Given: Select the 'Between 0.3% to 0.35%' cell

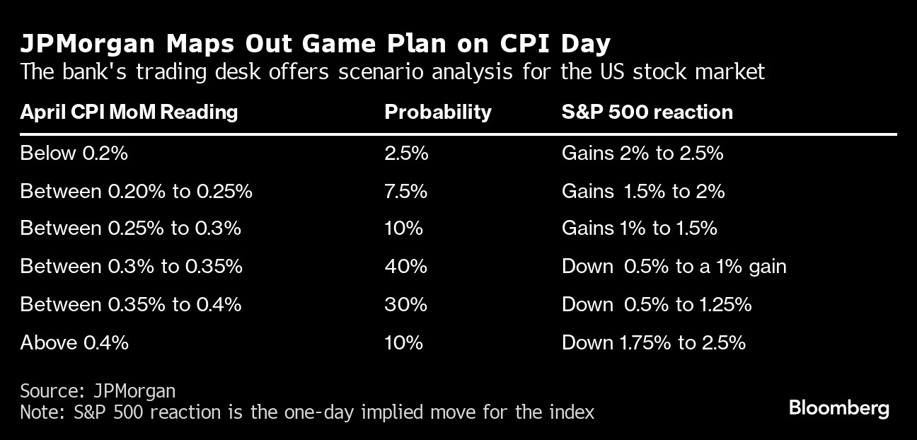Looking at the screenshot, I should click(131, 267).
